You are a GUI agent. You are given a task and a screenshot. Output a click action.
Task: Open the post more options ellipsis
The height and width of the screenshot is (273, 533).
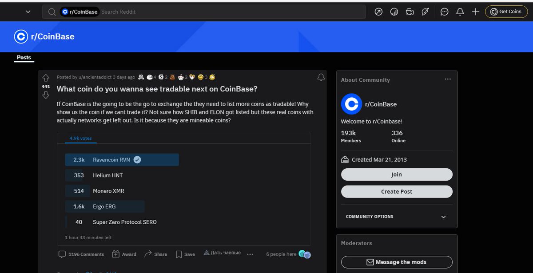(x=250, y=254)
